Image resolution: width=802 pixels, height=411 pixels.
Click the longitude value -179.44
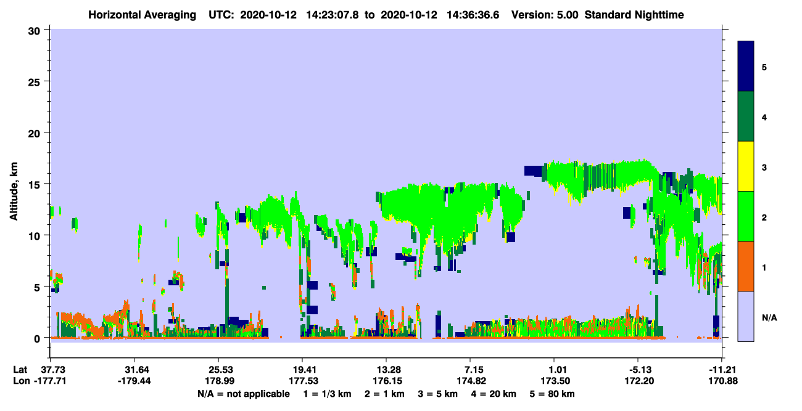tap(134, 381)
